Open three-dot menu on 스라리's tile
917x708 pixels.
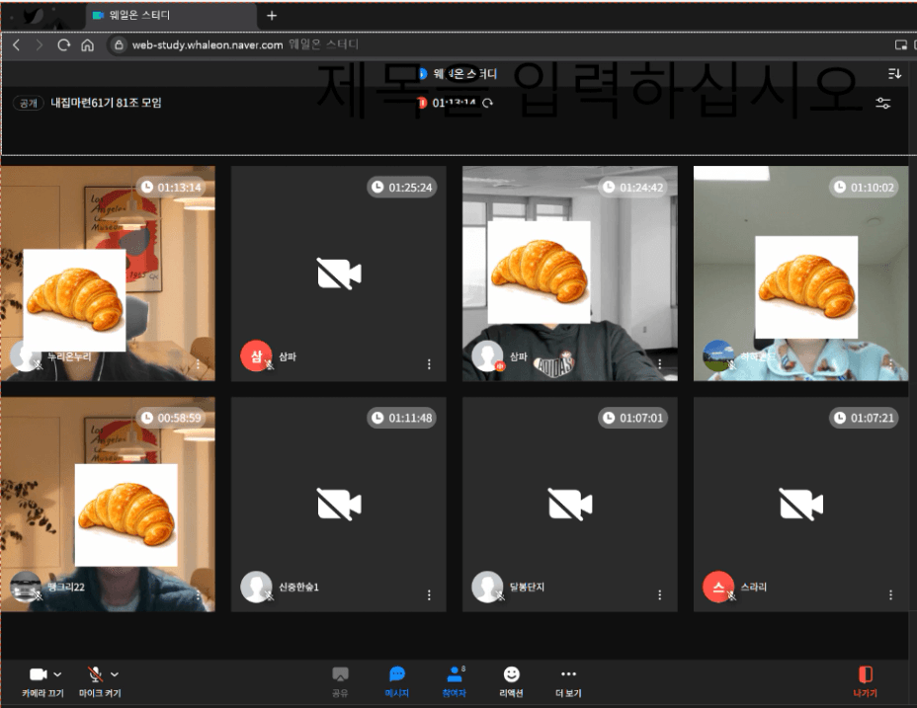click(890, 595)
